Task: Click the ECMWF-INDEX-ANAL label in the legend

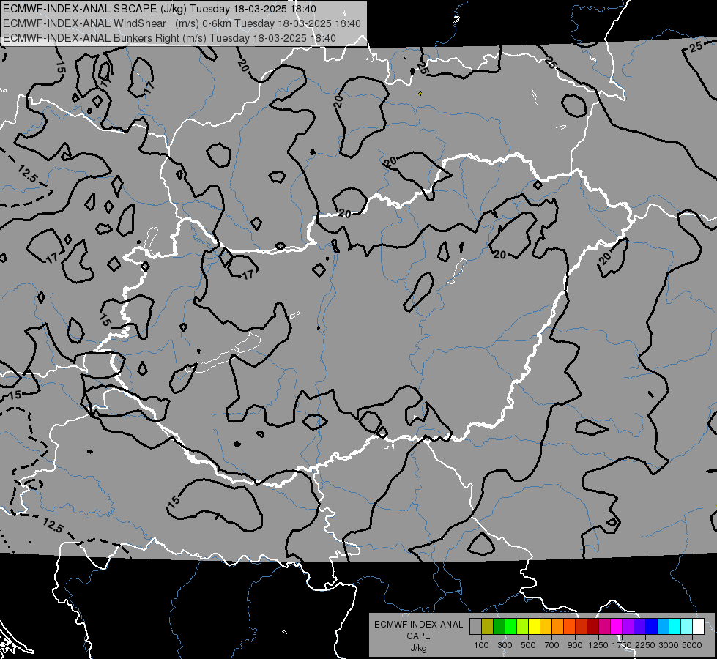Action: tap(419, 625)
